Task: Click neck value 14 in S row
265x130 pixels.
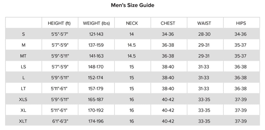Action: tap(132, 34)
